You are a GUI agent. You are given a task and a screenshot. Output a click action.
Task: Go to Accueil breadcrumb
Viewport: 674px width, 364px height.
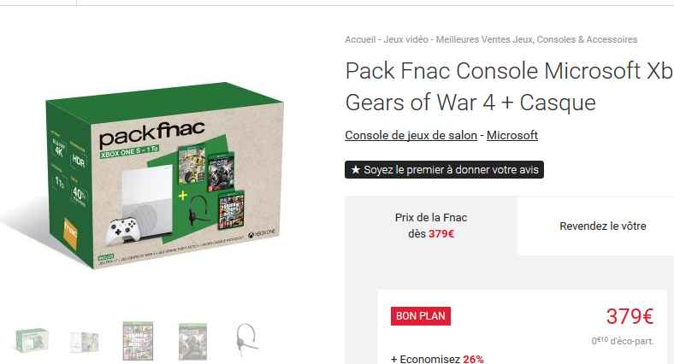pos(360,39)
